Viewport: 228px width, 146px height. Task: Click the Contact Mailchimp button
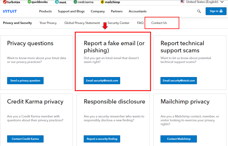[x=179, y=139]
